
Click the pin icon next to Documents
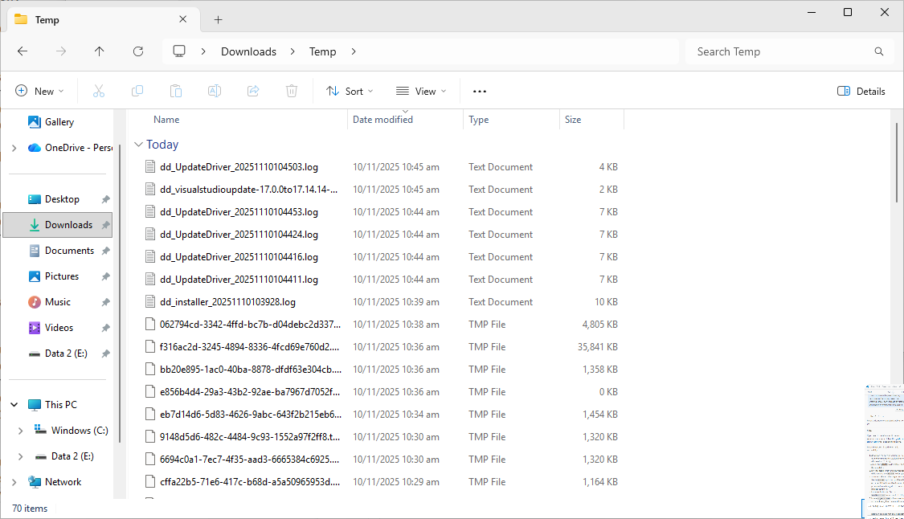tap(105, 251)
